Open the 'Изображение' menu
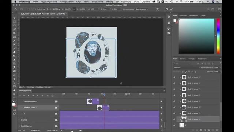234x132 pixels. (67, 1)
